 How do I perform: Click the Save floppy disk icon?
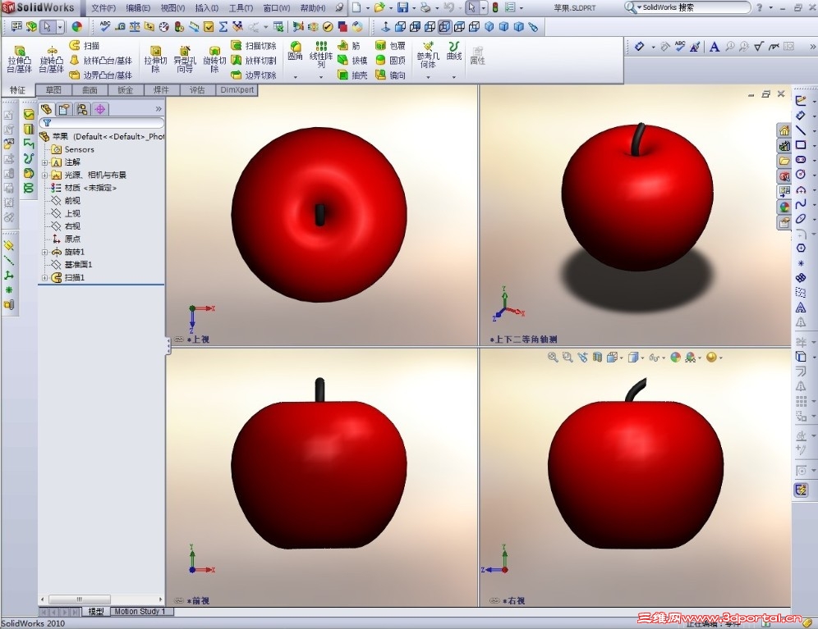point(402,8)
